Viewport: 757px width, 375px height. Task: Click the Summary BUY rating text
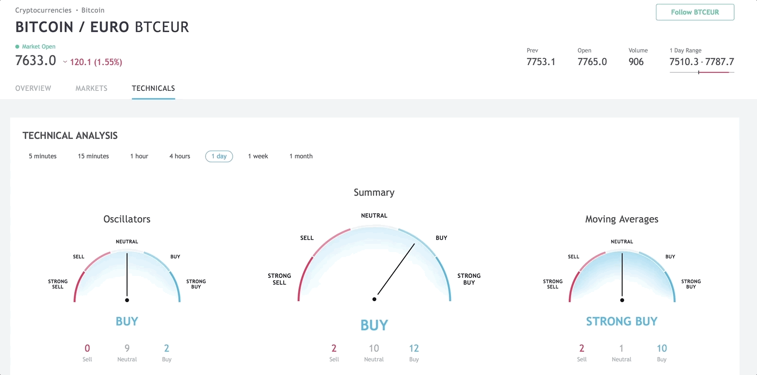click(x=374, y=325)
